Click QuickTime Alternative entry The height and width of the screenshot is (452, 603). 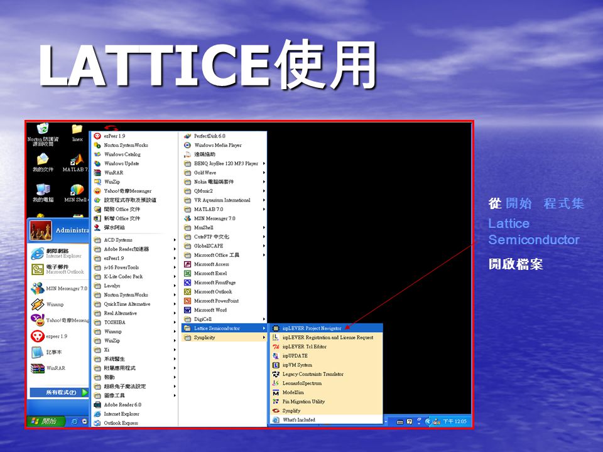click(x=134, y=304)
